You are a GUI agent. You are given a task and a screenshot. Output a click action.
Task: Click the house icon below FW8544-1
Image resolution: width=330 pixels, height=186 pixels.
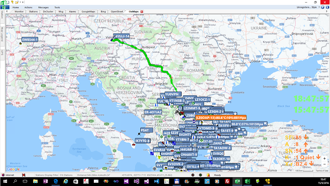point(21,44)
